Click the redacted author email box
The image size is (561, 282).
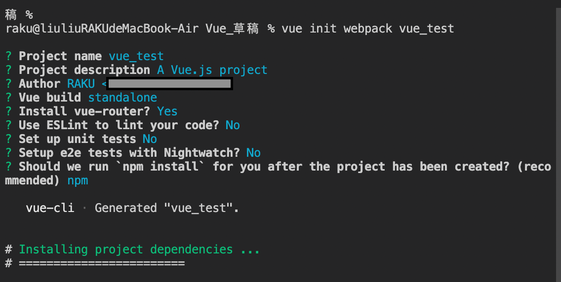click(x=169, y=84)
